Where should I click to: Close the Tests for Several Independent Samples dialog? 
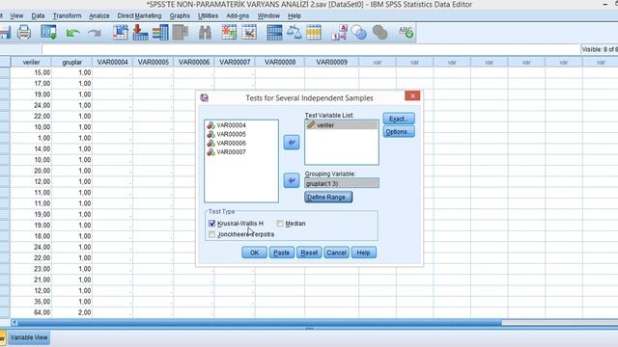point(412,95)
